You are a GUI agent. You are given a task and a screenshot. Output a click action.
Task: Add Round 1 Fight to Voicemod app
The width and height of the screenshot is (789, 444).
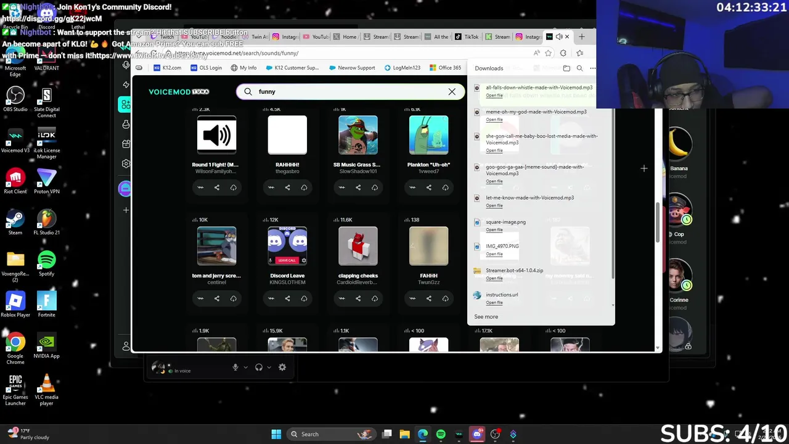tap(200, 187)
